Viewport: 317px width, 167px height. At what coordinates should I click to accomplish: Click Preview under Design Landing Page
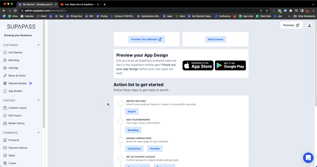pyautogui.click(x=155, y=149)
